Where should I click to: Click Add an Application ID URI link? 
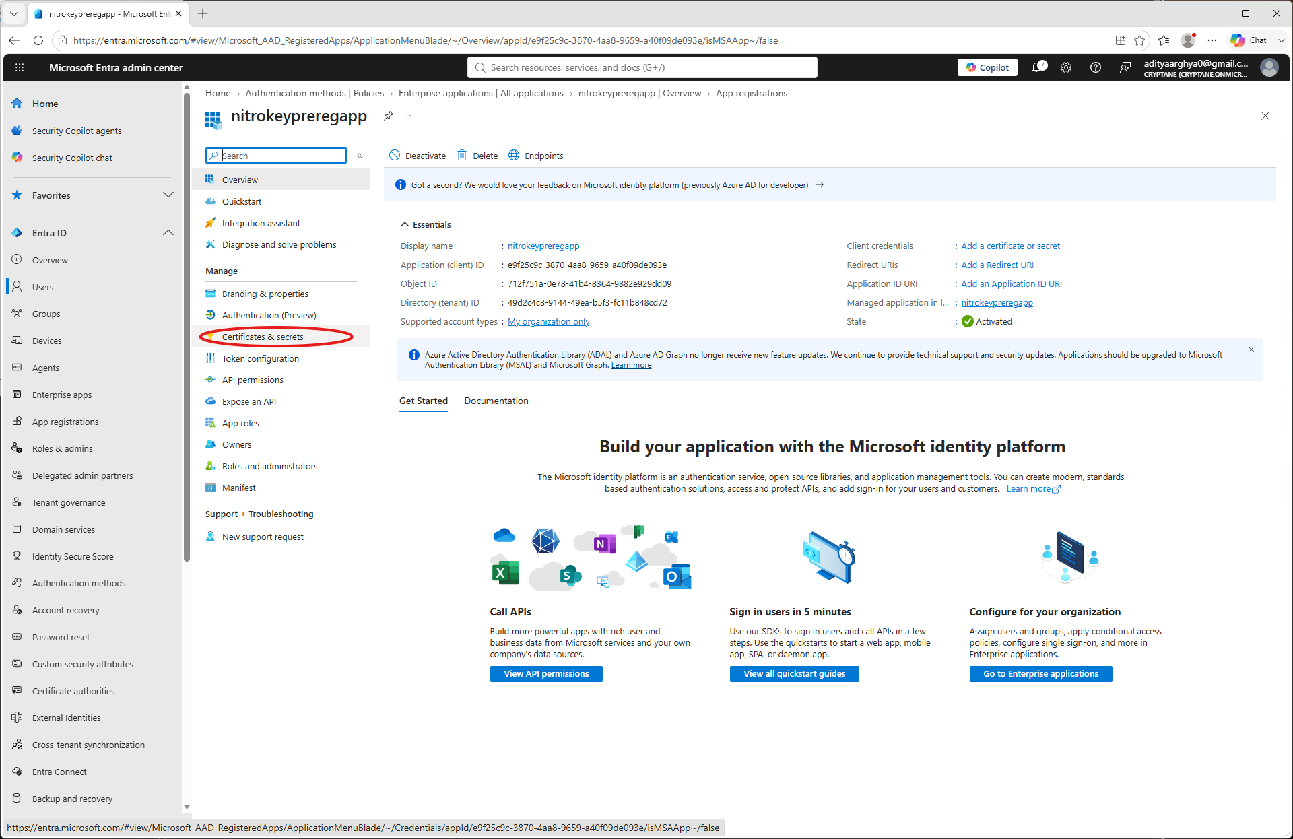point(1012,283)
